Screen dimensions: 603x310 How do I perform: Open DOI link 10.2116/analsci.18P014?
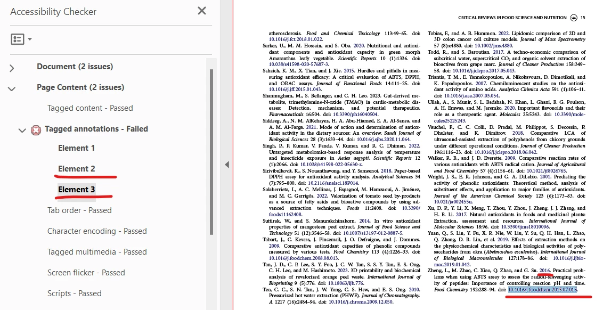pos(332,183)
